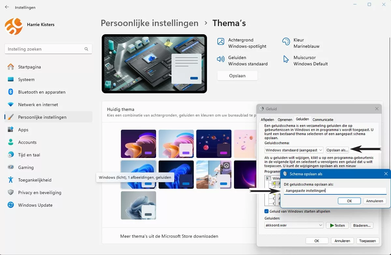Open Gaming controller icon in sidebar
Viewport: 391px width, 255px height.
point(11,167)
